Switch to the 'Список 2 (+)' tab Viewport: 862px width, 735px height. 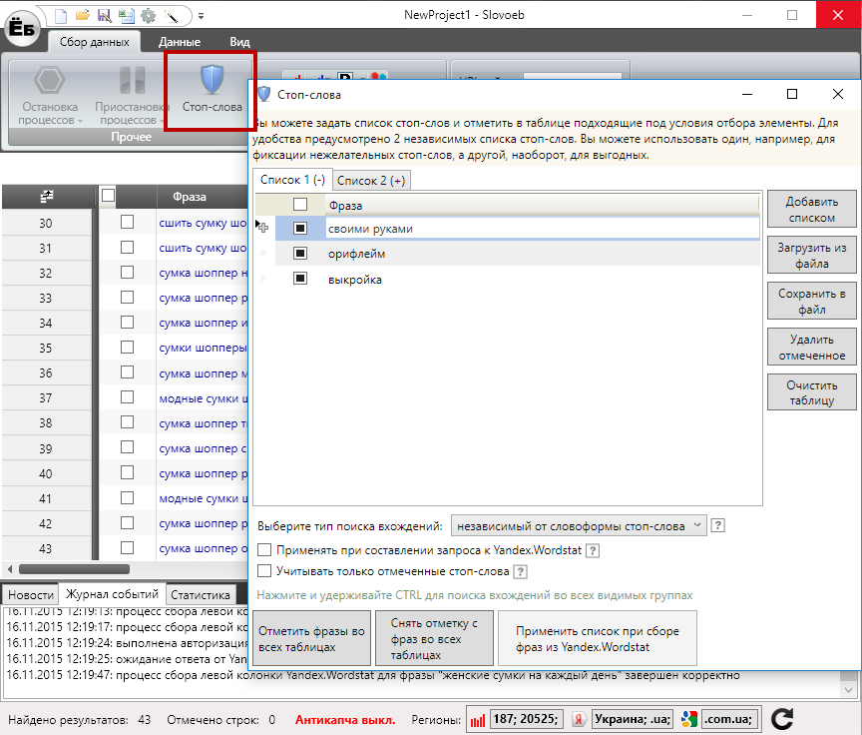point(370,180)
